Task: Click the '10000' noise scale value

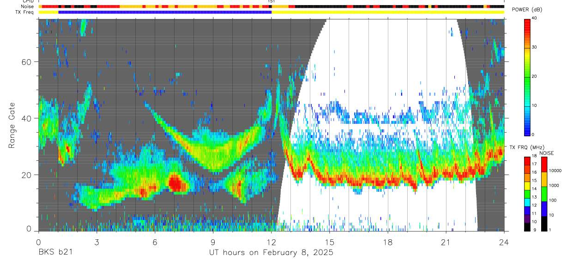Action: [x=555, y=171]
